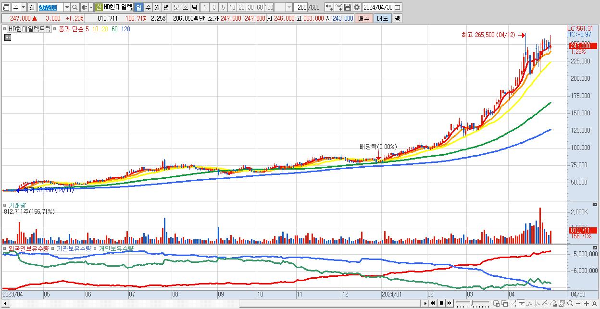Screen dimensions: 600x309
Task: Toggle the 외국인보유수량 legend series
Action: [29, 248]
